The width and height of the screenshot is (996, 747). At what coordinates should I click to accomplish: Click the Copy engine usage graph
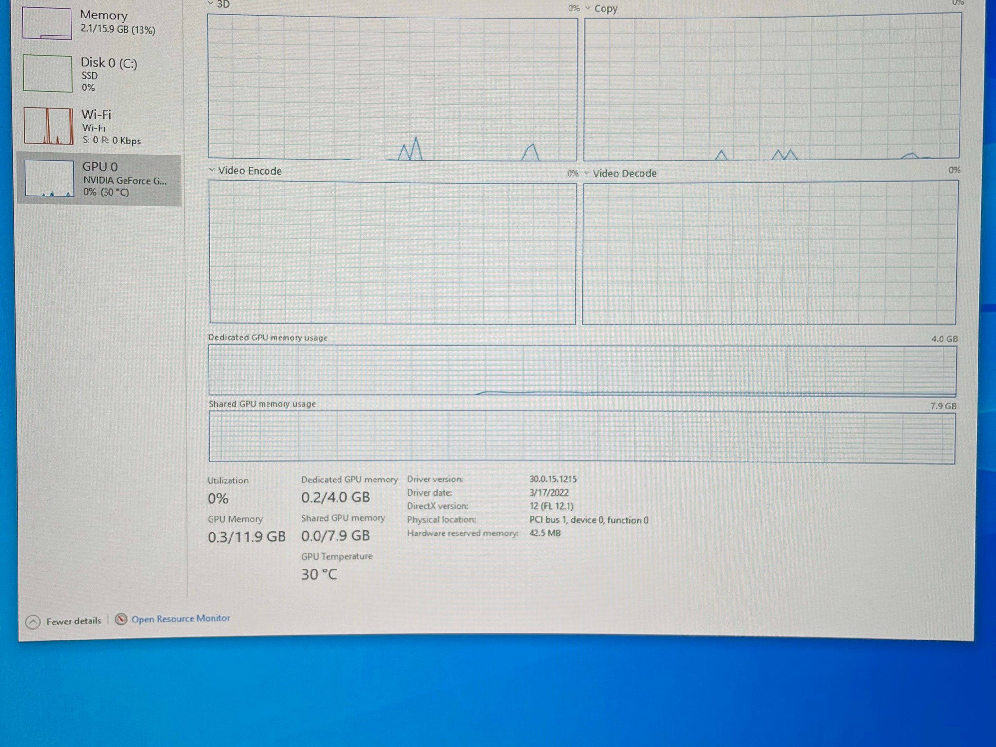pos(772,87)
